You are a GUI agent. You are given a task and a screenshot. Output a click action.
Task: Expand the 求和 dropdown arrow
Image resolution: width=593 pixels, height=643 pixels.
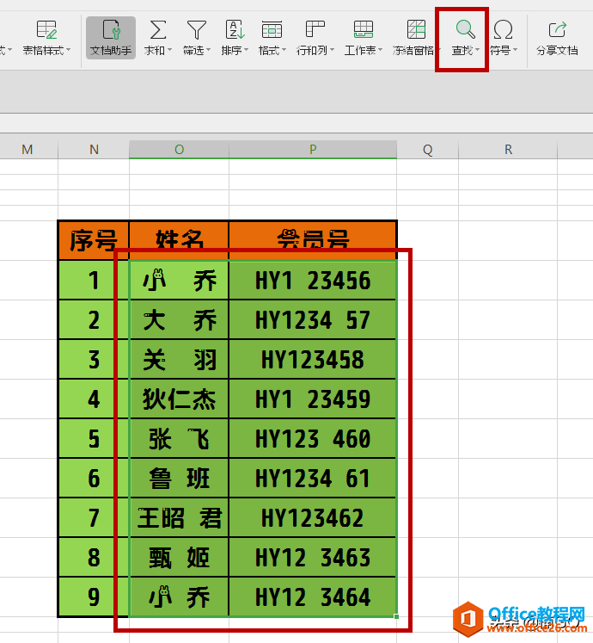tap(169, 51)
